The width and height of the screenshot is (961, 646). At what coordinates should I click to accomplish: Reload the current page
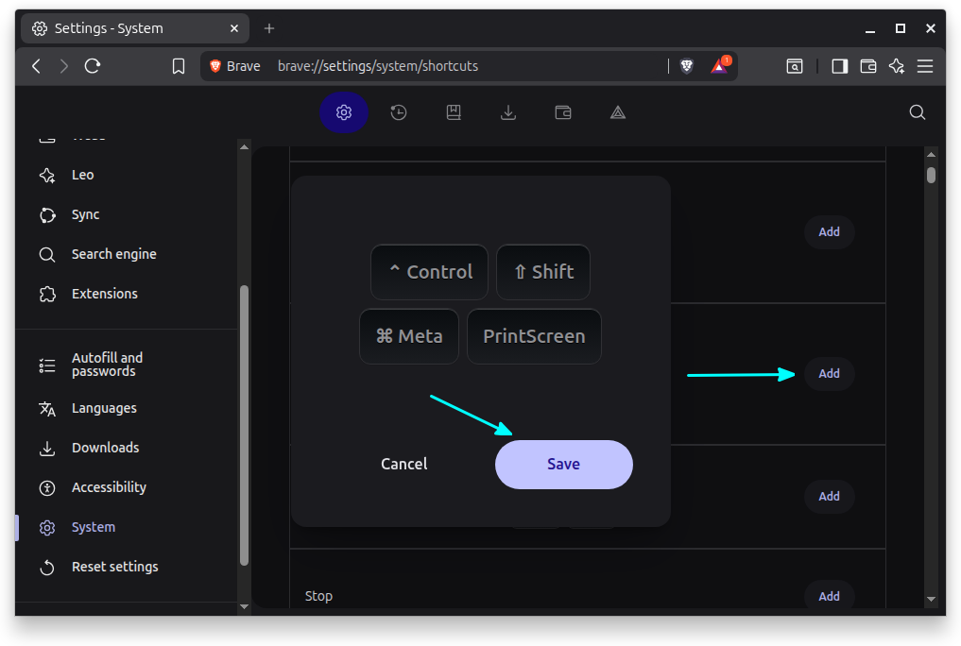pos(93,66)
